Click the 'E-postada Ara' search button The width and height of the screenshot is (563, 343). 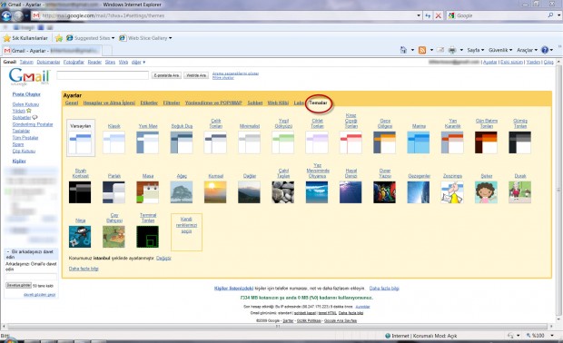[166, 75]
